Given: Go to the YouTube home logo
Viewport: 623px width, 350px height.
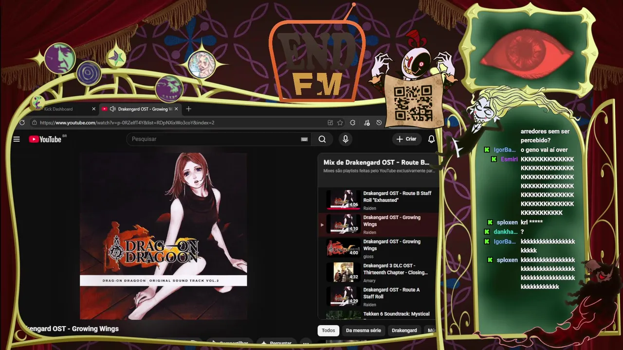Looking at the screenshot, I should pos(45,140).
